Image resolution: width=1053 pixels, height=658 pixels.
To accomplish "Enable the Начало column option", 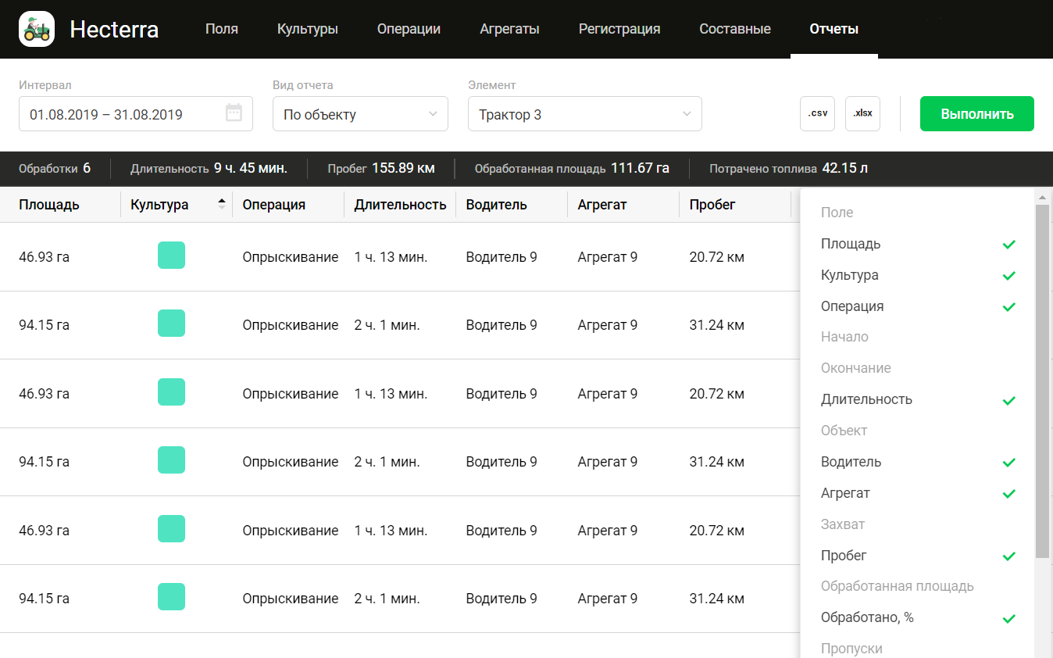I will pos(844,337).
